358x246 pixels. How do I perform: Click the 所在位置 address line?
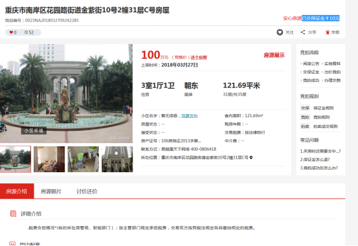[x=197, y=157]
